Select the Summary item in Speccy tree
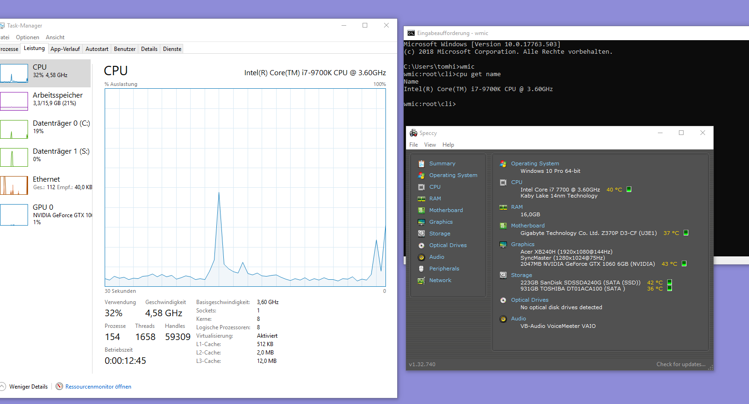 coord(442,163)
